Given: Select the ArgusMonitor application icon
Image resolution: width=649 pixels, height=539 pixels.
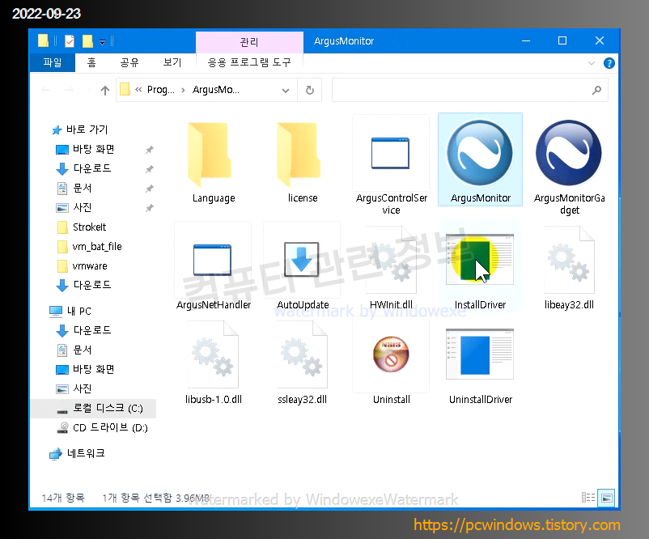Looking at the screenshot, I should click(x=480, y=153).
